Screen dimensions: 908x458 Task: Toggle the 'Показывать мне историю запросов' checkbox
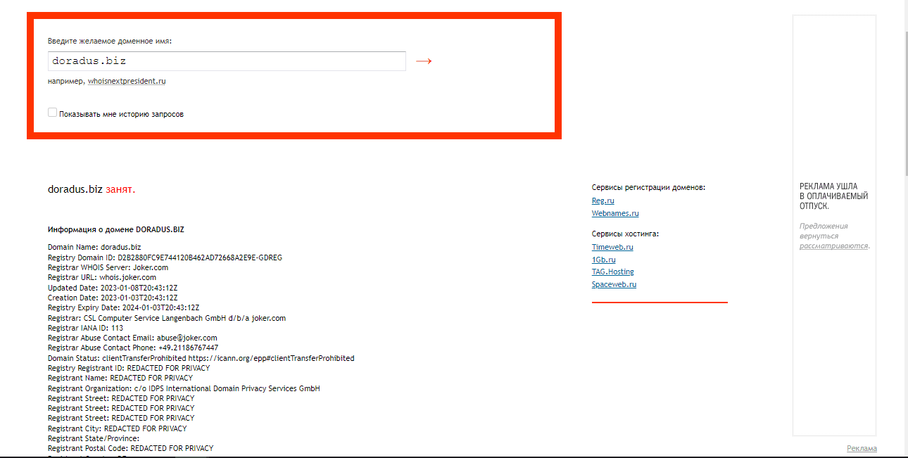click(52, 113)
